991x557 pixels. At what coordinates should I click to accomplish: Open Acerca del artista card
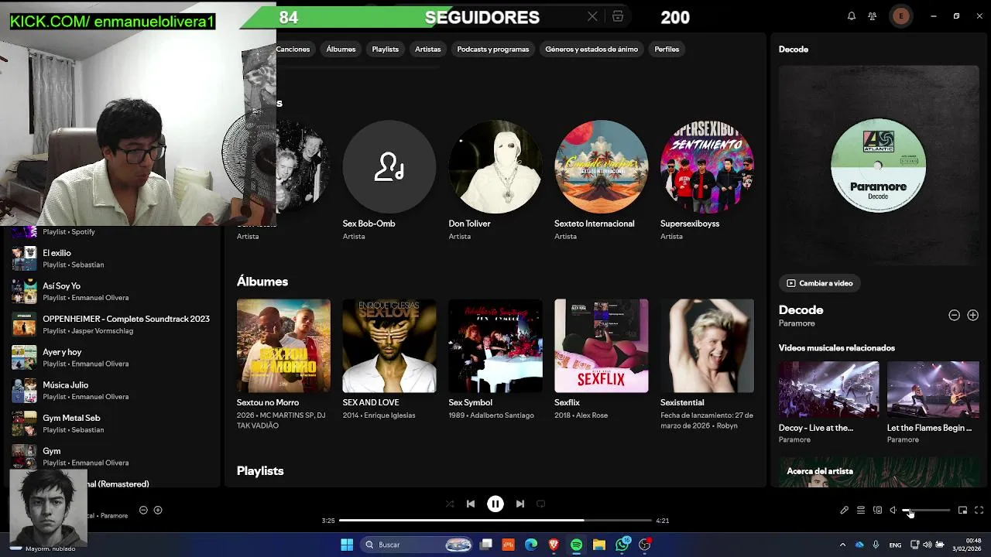(879, 472)
